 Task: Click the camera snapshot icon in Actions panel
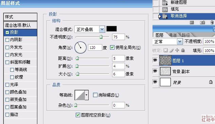coord(202,22)
